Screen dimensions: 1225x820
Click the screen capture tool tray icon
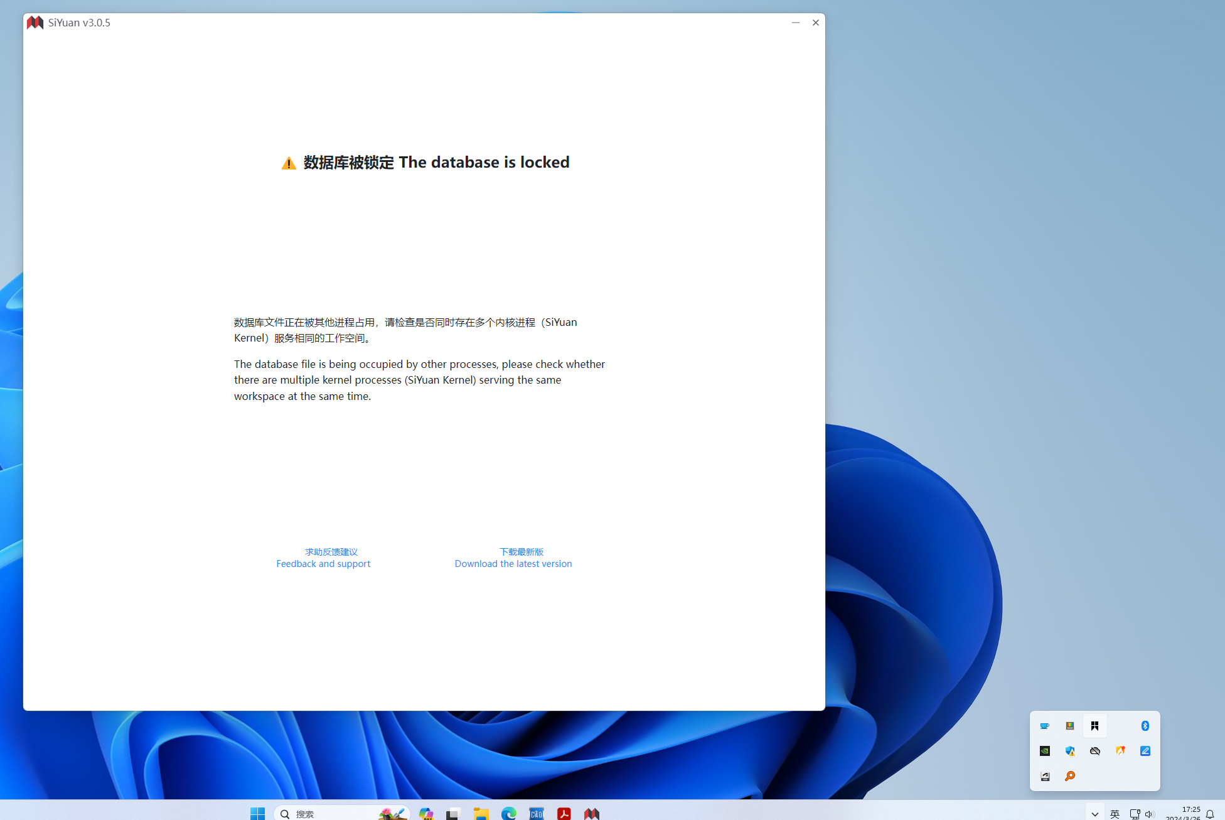1045,777
